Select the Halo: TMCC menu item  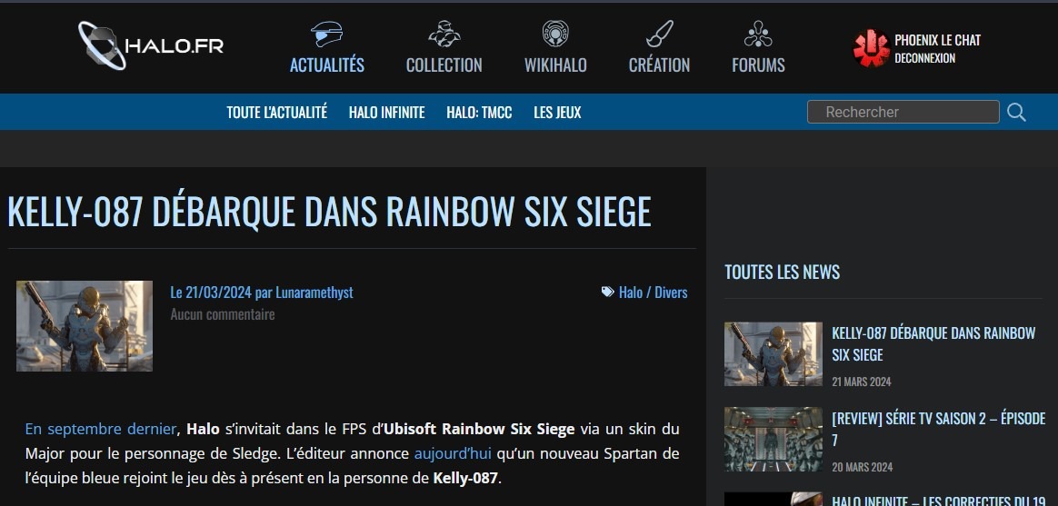[x=479, y=112]
